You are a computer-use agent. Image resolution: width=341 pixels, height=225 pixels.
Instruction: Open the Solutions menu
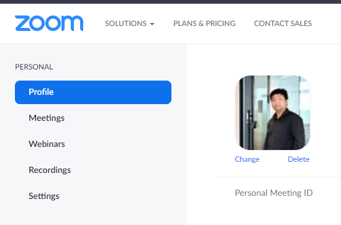point(130,24)
